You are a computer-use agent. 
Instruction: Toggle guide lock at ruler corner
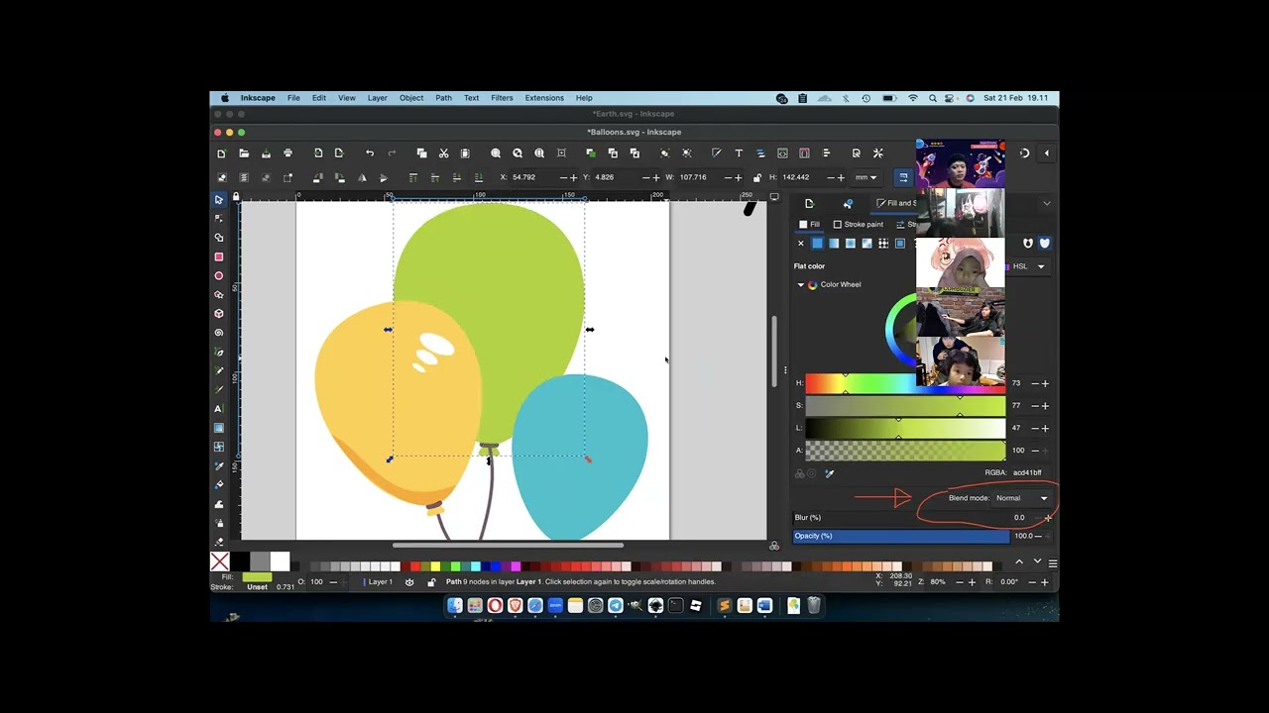pos(235,197)
